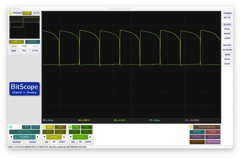The width and height of the screenshot is (241, 158).
Task: Click the yellow oscilloscope mode indicator light
Action: (x=191, y=127)
